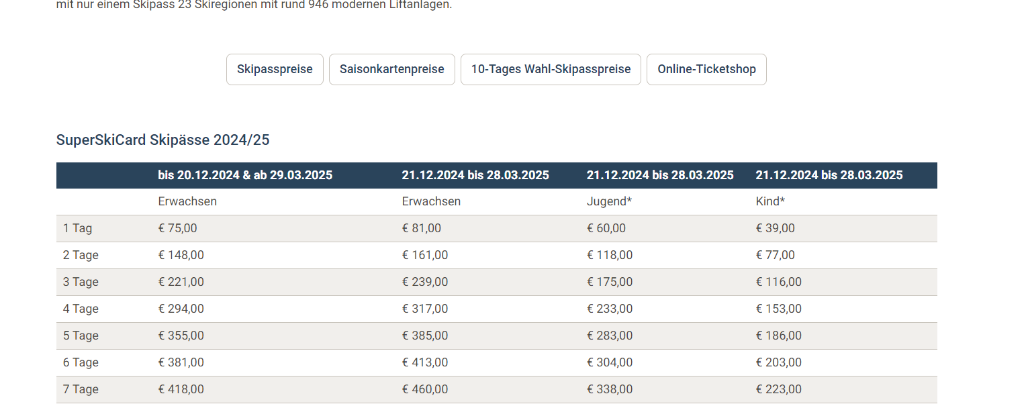Click the '7 Tage' row label
The image size is (1028, 404).
coord(81,389)
